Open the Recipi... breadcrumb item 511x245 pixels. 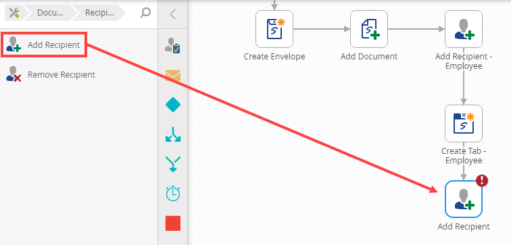tap(99, 13)
